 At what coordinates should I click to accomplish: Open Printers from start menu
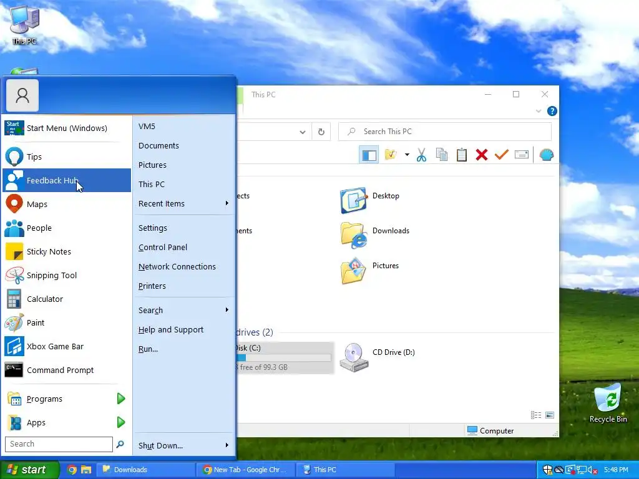tap(184, 286)
